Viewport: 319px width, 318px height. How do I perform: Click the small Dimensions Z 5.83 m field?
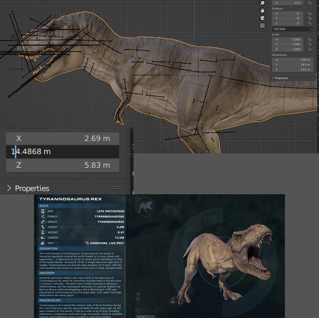coord(293,69)
